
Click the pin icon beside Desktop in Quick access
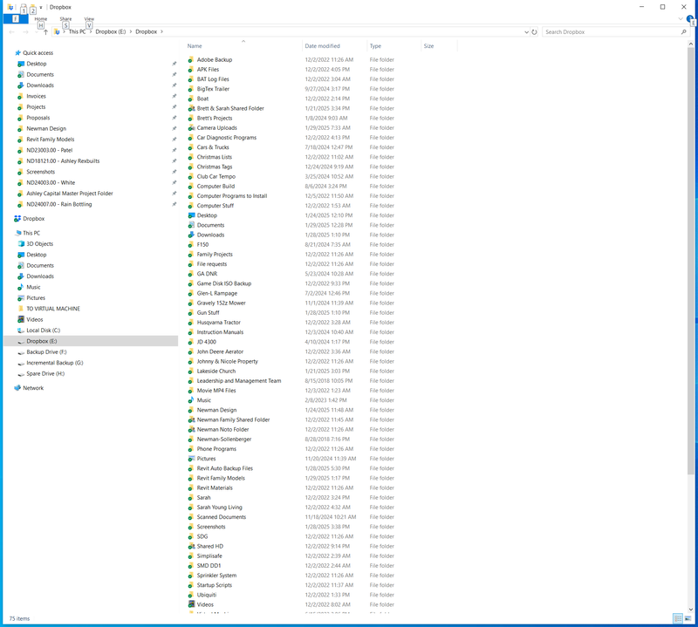174,64
